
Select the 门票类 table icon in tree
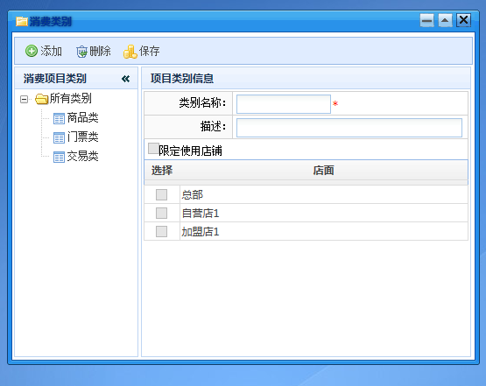59,137
